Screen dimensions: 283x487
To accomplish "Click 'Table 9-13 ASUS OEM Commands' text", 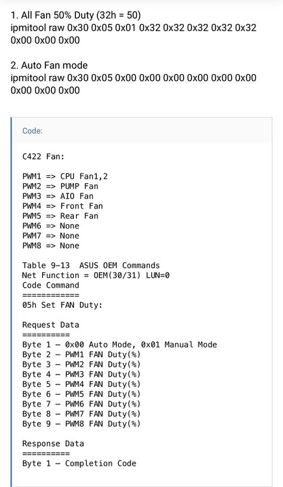I will 91,266.
